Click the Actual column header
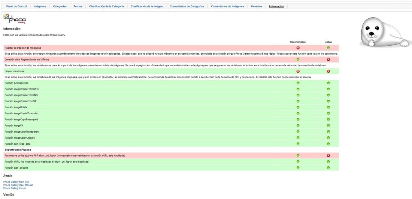 click(328, 42)
